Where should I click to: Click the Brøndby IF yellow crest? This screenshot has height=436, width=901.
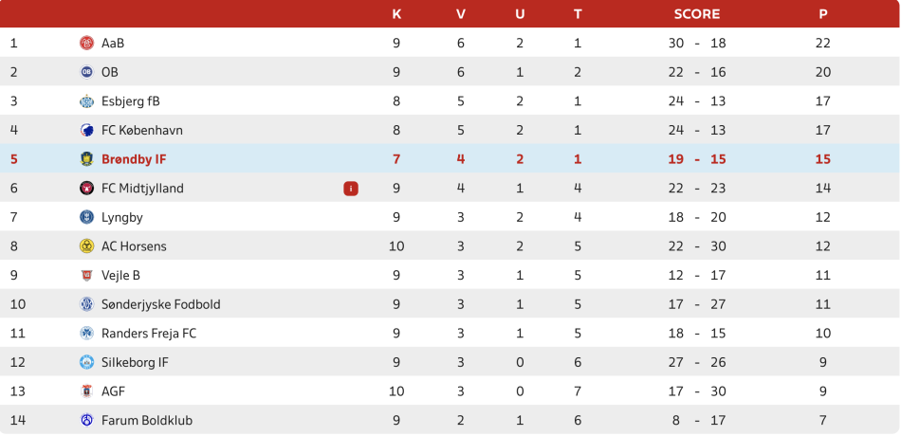pyautogui.click(x=86, y=159)
